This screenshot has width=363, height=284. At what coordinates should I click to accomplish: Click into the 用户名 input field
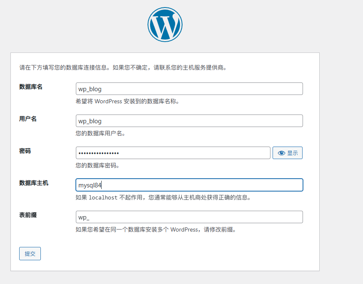189,121
